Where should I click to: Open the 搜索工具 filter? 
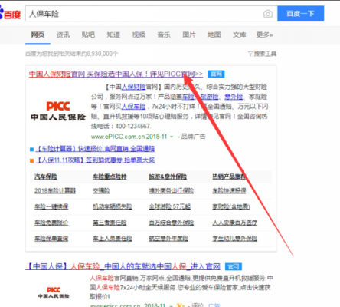pyautogui.click(x=262, y=54)
